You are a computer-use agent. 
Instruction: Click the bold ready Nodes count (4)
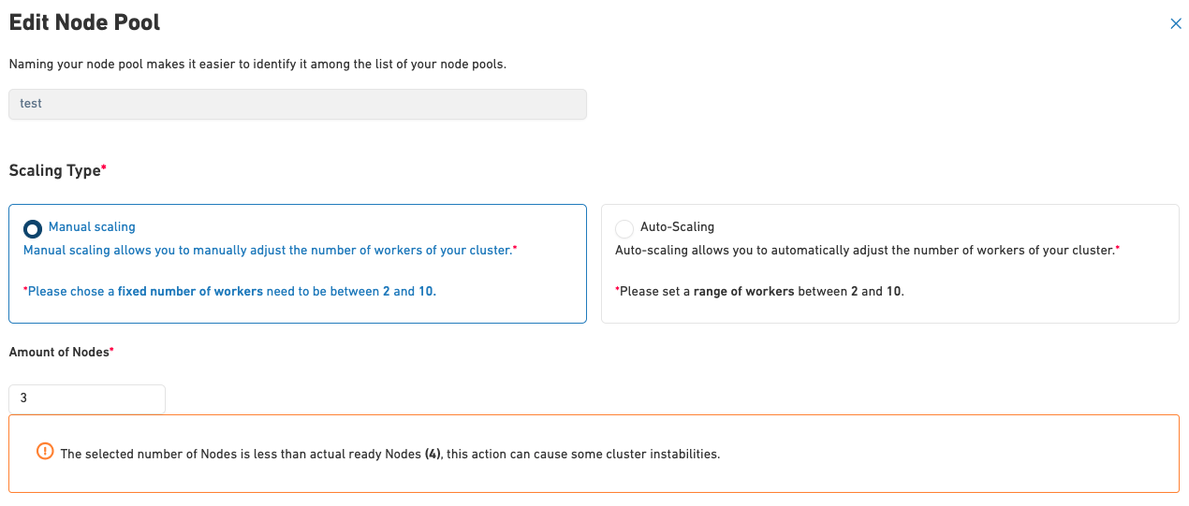433,455
